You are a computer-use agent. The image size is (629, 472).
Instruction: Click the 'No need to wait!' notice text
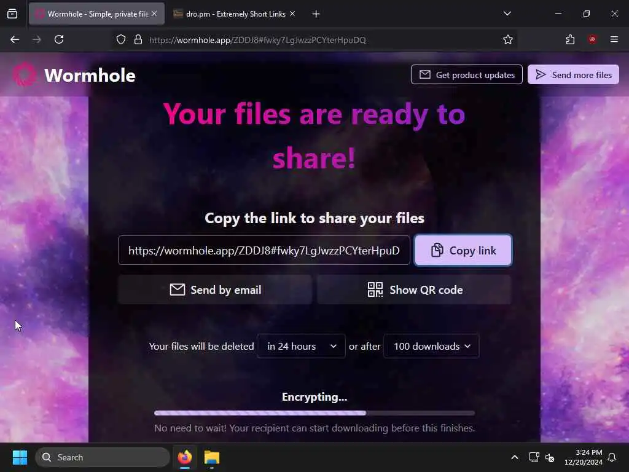(x=314, y=428)
